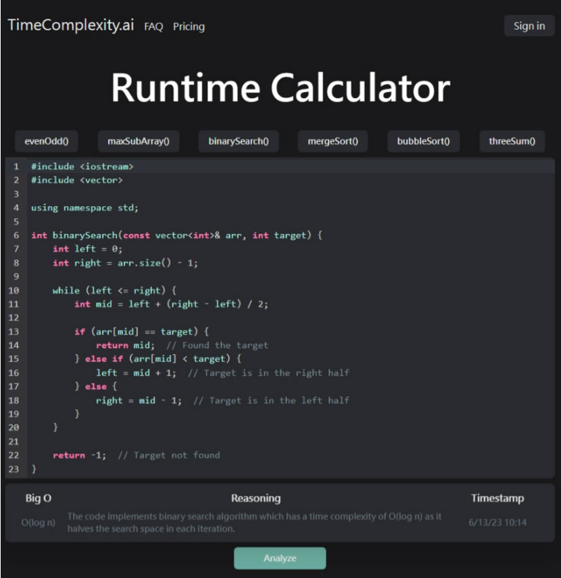Viewport: 561px width, 578px height.
Task: Click line number 10 in the gutter
Action: pos(14,291)
